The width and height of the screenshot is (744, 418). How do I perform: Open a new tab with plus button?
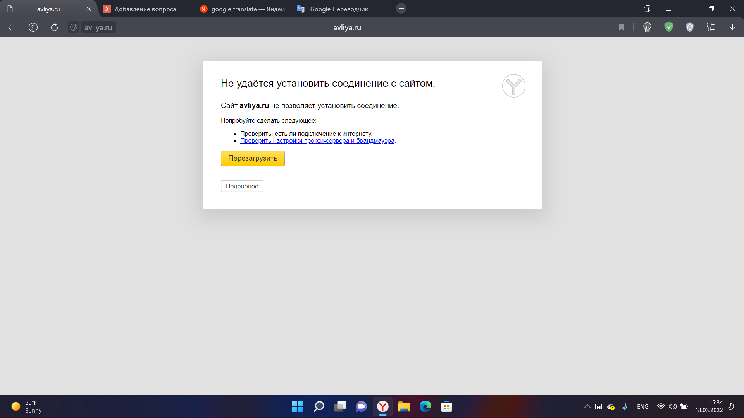pyautogui.click(x=401, y=9)
